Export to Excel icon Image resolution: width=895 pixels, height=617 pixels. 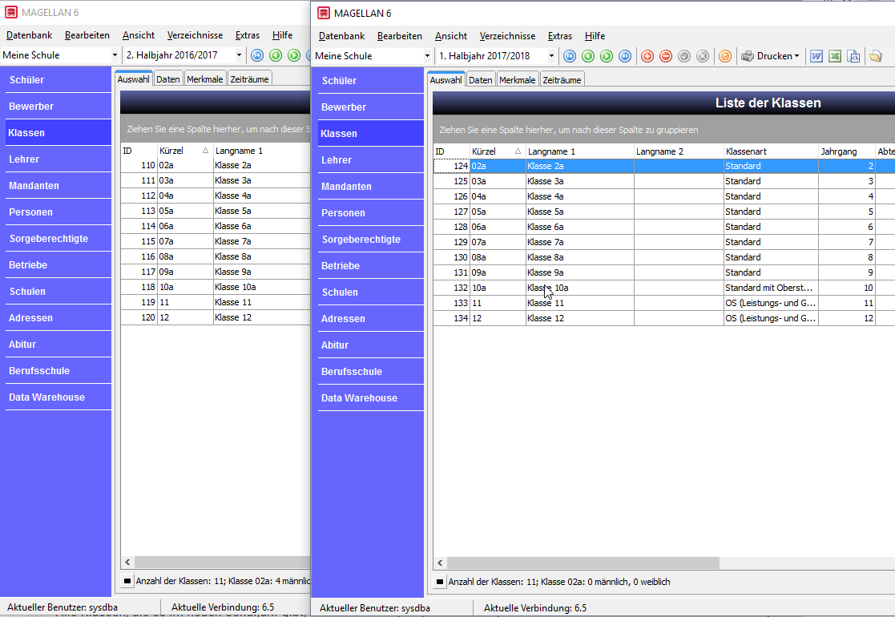(x=835, y=56)
